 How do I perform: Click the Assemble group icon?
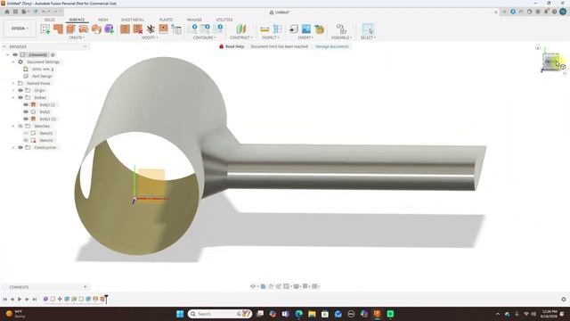[341, 29]
